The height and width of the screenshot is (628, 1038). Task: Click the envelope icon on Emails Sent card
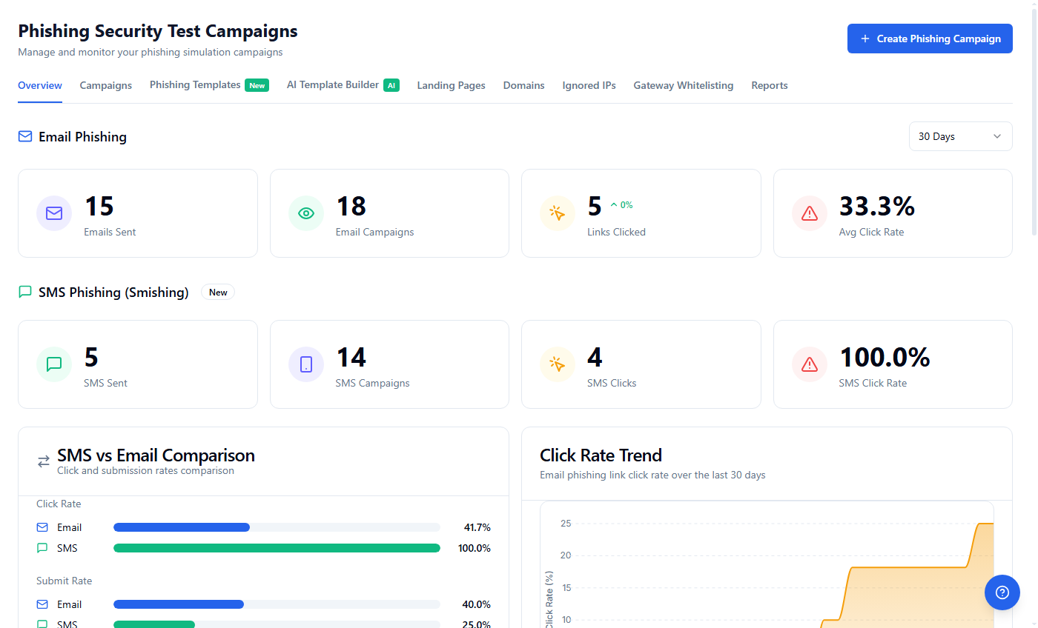tap(53, 213)
